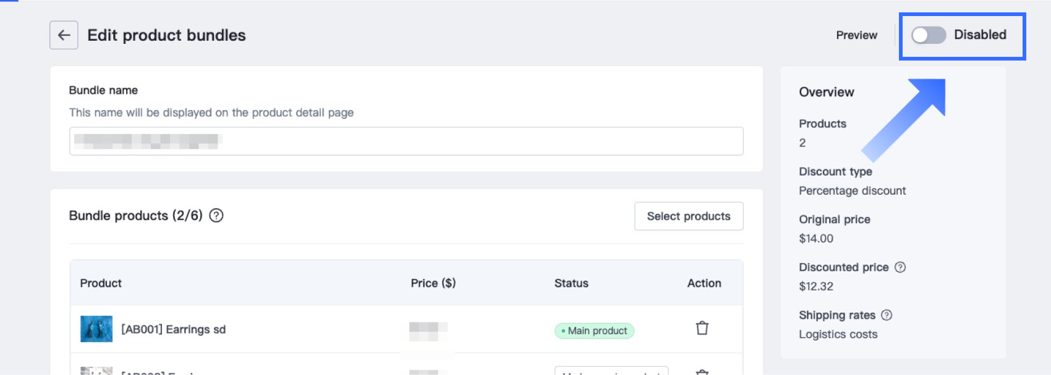Click the Edit product bundles page title
The width and height of the screenshot is (1051, 375).
point(166,35)
